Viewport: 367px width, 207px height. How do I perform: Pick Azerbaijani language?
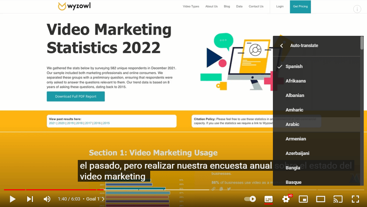pos(316,153)
